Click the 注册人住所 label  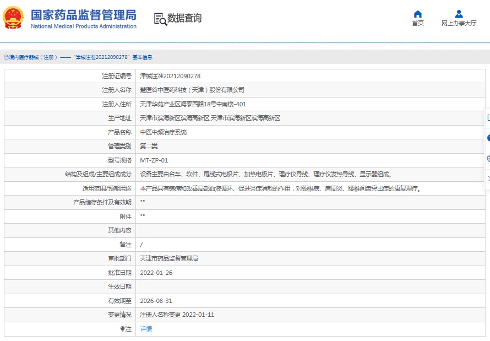pos(117,104)
